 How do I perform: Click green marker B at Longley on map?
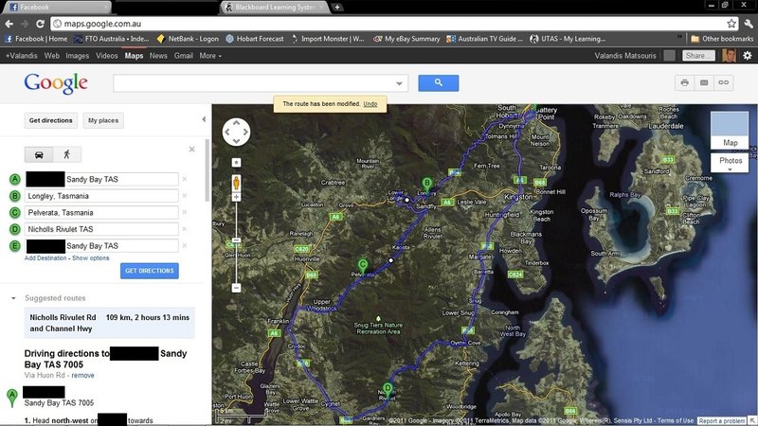pos(427,185)
